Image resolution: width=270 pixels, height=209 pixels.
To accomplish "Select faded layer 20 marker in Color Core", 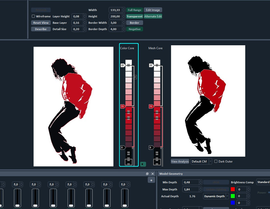I will tap(134, 77).
